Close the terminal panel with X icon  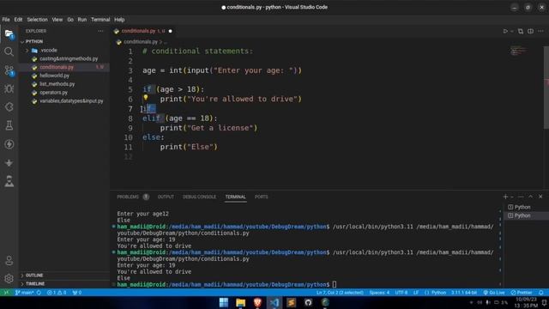[x=540, y=197]
